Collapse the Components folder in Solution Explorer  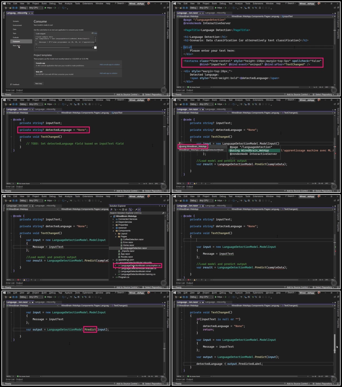coord(113,231)
